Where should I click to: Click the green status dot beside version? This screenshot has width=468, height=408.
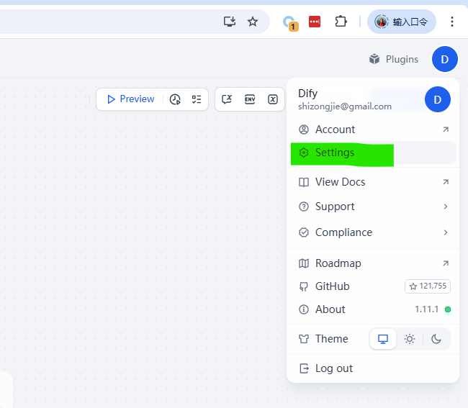447,309
